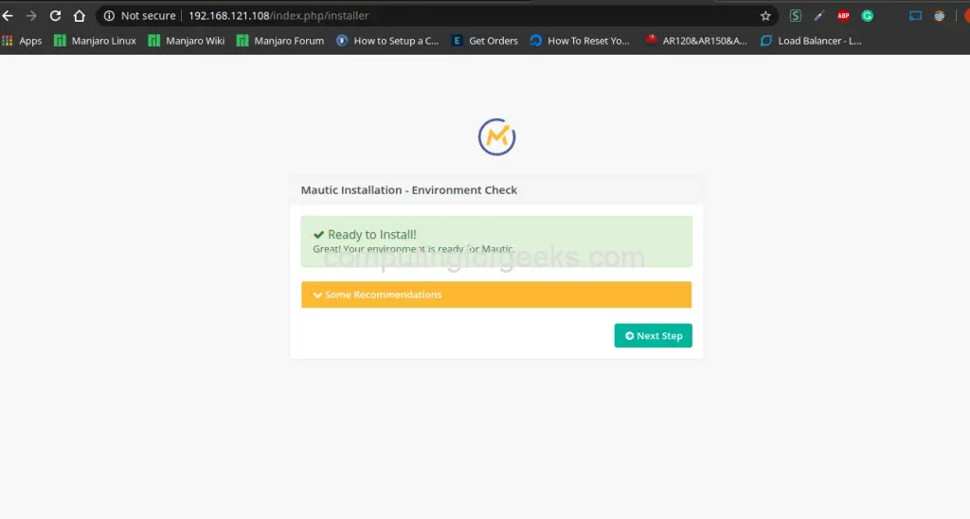Open the Manjaro Linux bookmark
The image size is (970, 519).
pos(96,41)
